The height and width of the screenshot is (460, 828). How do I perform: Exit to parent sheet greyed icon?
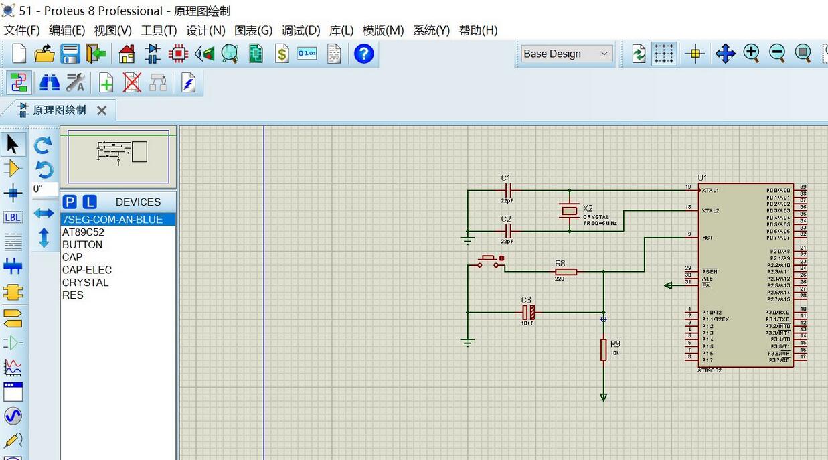[x=158, y=83]
